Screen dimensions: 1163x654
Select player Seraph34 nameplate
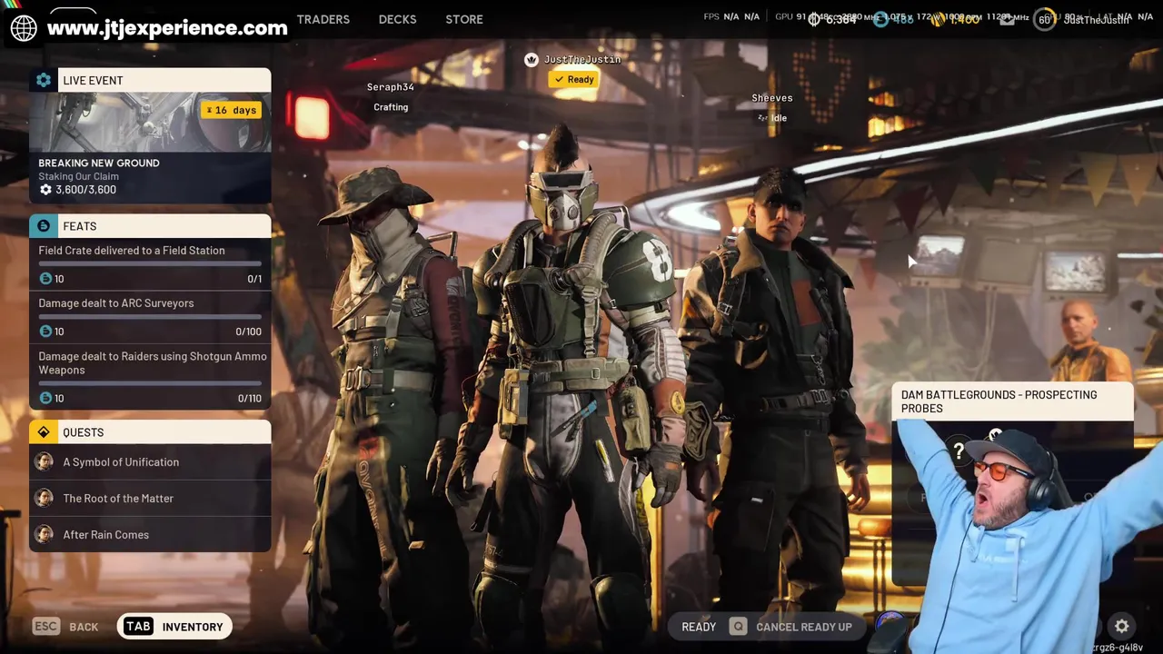coord(391,87)
